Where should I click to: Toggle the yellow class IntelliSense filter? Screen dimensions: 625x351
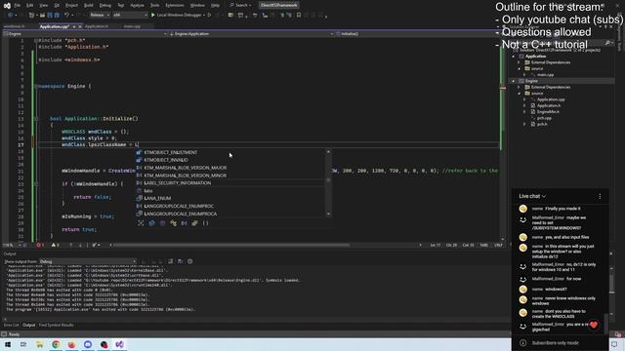[x=174, y=223]
